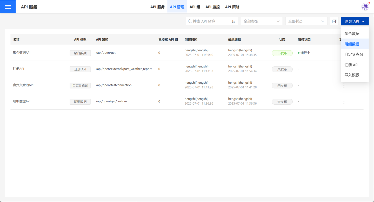374x202 pixels.
Task: Expand the 全部类型 filter dropdown
Action: click(262, 21)
